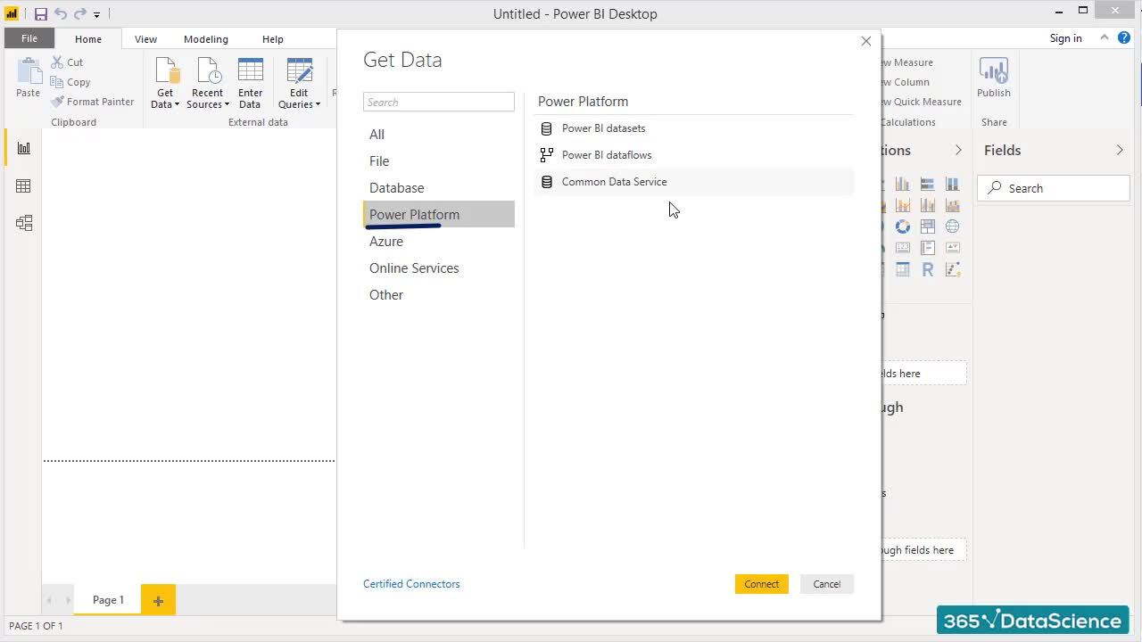Click the Copy command in Clipboard group
This screenshot has width=1142, height=642.
(x=70, y=82)
